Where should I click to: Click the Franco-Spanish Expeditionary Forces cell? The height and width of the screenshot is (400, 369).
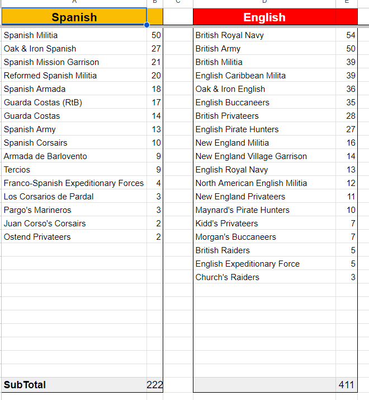click(74, 183)
